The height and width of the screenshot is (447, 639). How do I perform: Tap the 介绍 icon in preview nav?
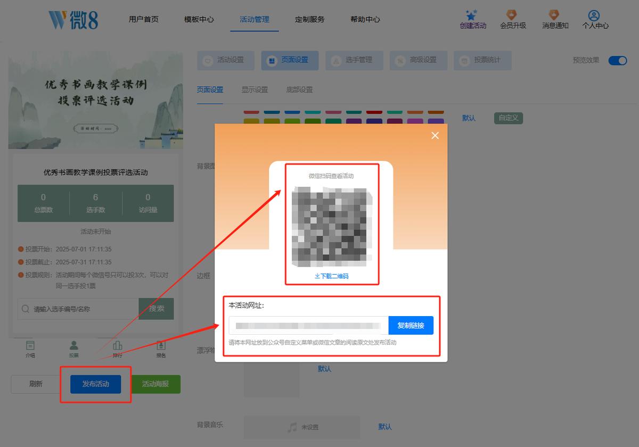click(x=30, y=345)
